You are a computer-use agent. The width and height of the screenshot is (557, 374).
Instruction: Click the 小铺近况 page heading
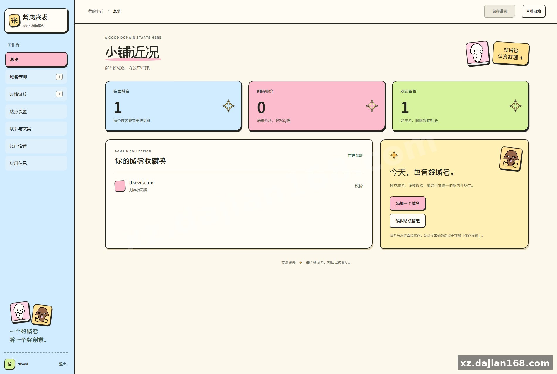click(132, 52)
